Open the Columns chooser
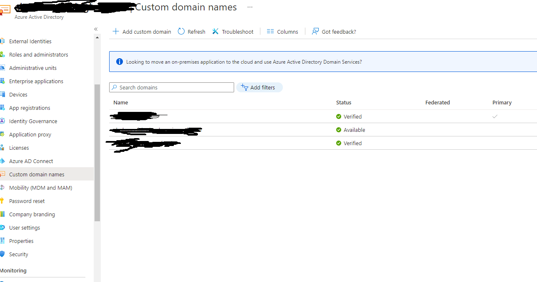The image size is (537, 282). tap(282, 32)
